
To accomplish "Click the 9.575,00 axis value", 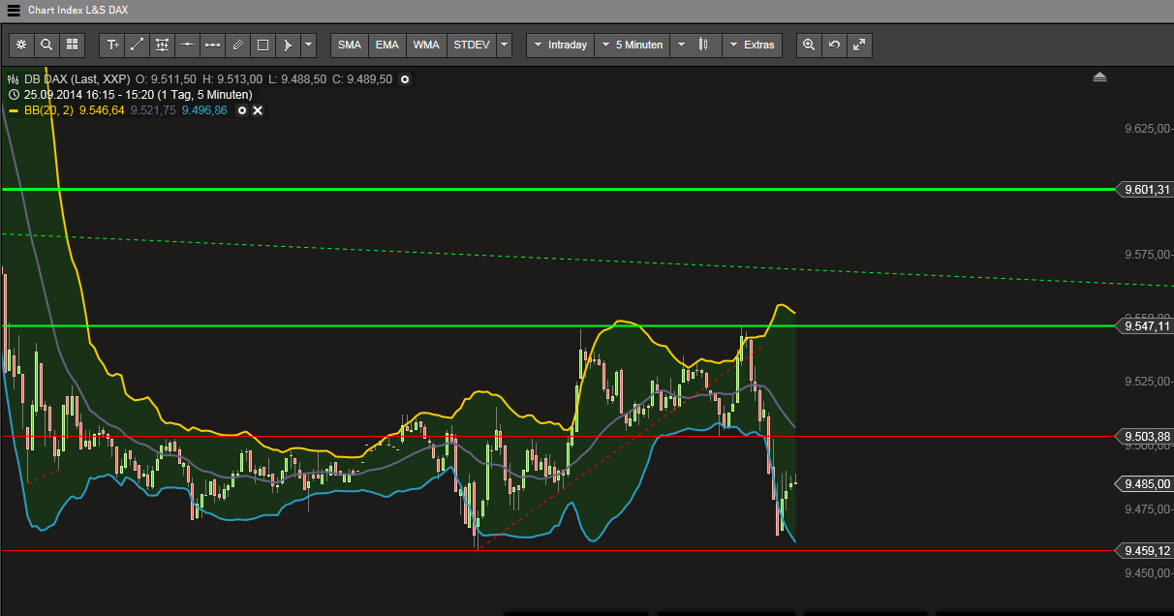I will click(1146, 255).
